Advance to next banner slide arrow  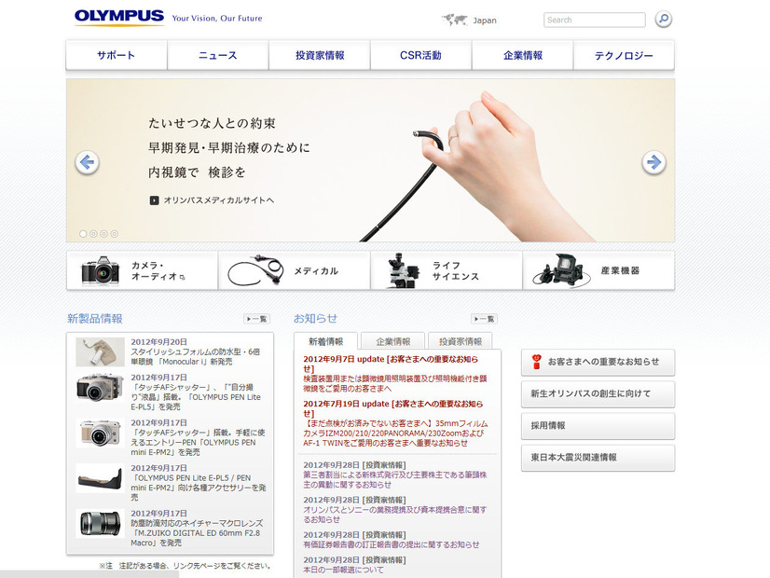tap(653, 162)
